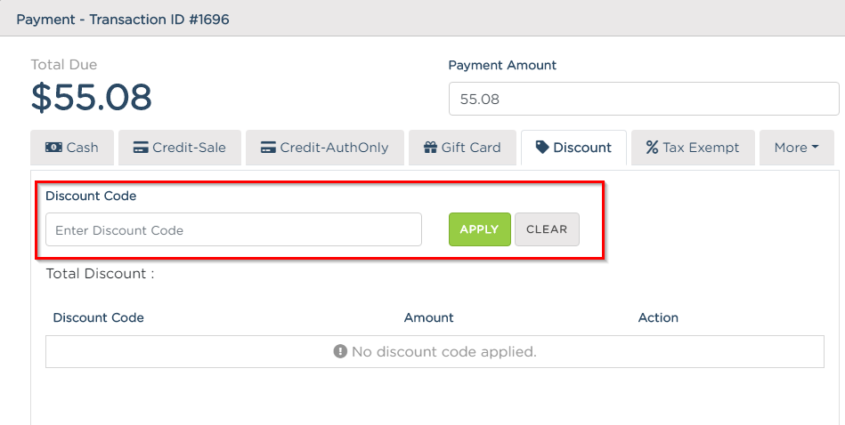845x425 pixels.
Task: Expand the More dropdown arrow
Action: [x=815, y=147]
